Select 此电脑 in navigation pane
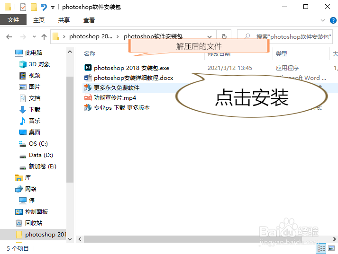The height and width of the screenshot is (254, 338). pos(34,53)
